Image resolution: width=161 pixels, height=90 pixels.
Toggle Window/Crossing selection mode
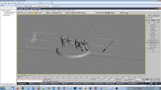(48, 13)
